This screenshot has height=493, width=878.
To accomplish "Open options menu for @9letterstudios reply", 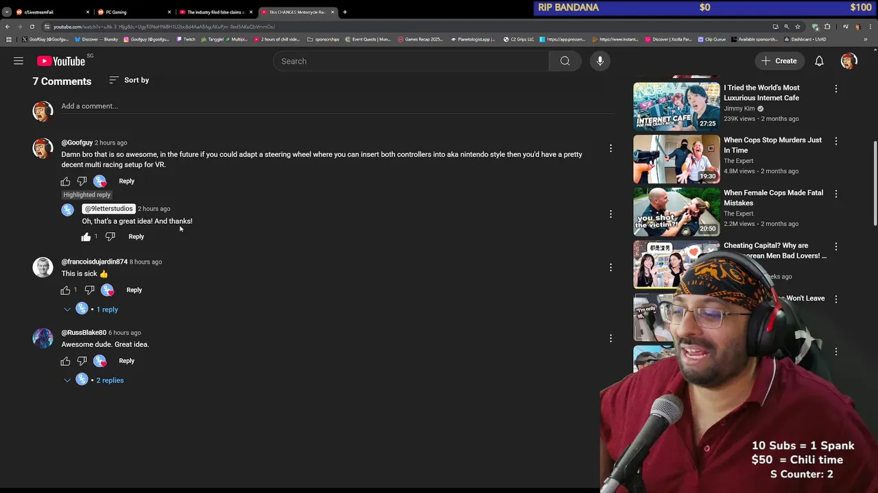I will 610,214.
